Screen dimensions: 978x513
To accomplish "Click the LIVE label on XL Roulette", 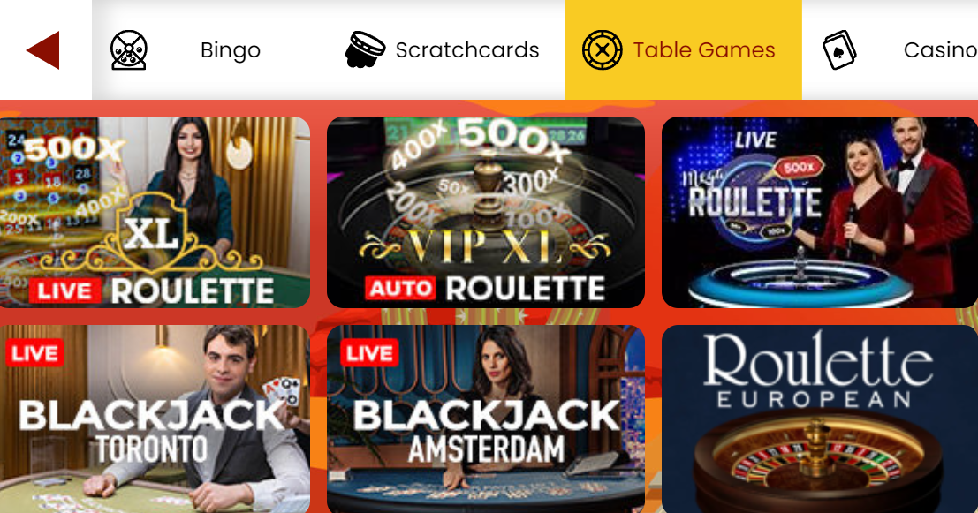I will (64, 291).
